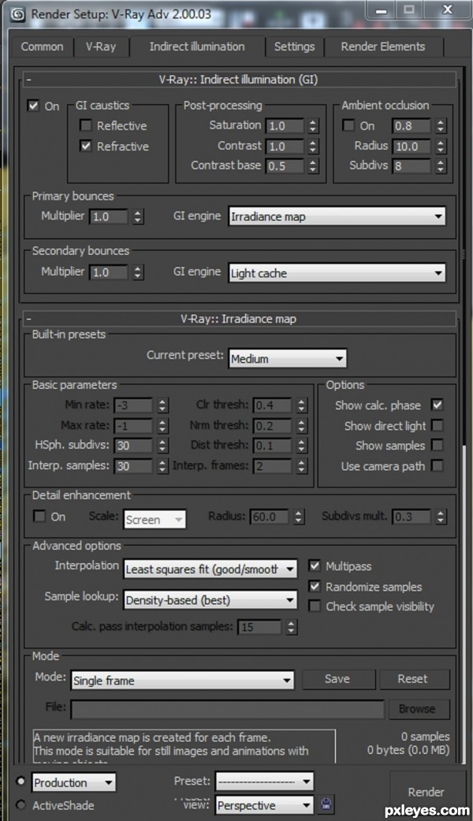The height and width of the screenshot is (821, 473).
Task: Click the Saturation value field
Action: (285, 125)
